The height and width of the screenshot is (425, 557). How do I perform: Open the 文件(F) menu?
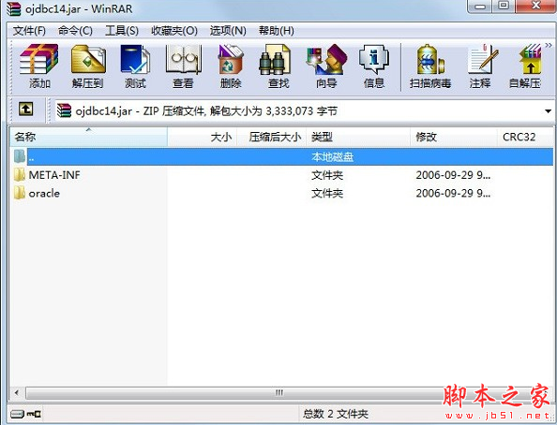(x=29, y=31)
